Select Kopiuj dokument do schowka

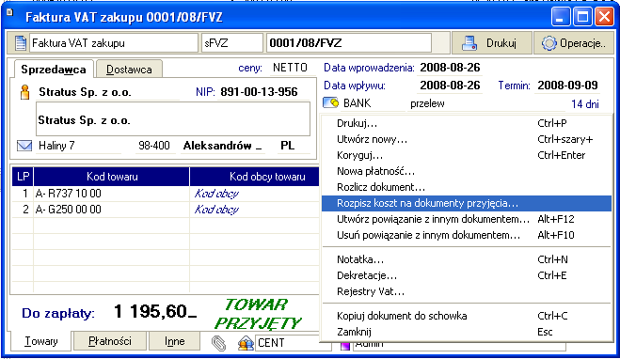pyautogui.click(x=467, y=316)
